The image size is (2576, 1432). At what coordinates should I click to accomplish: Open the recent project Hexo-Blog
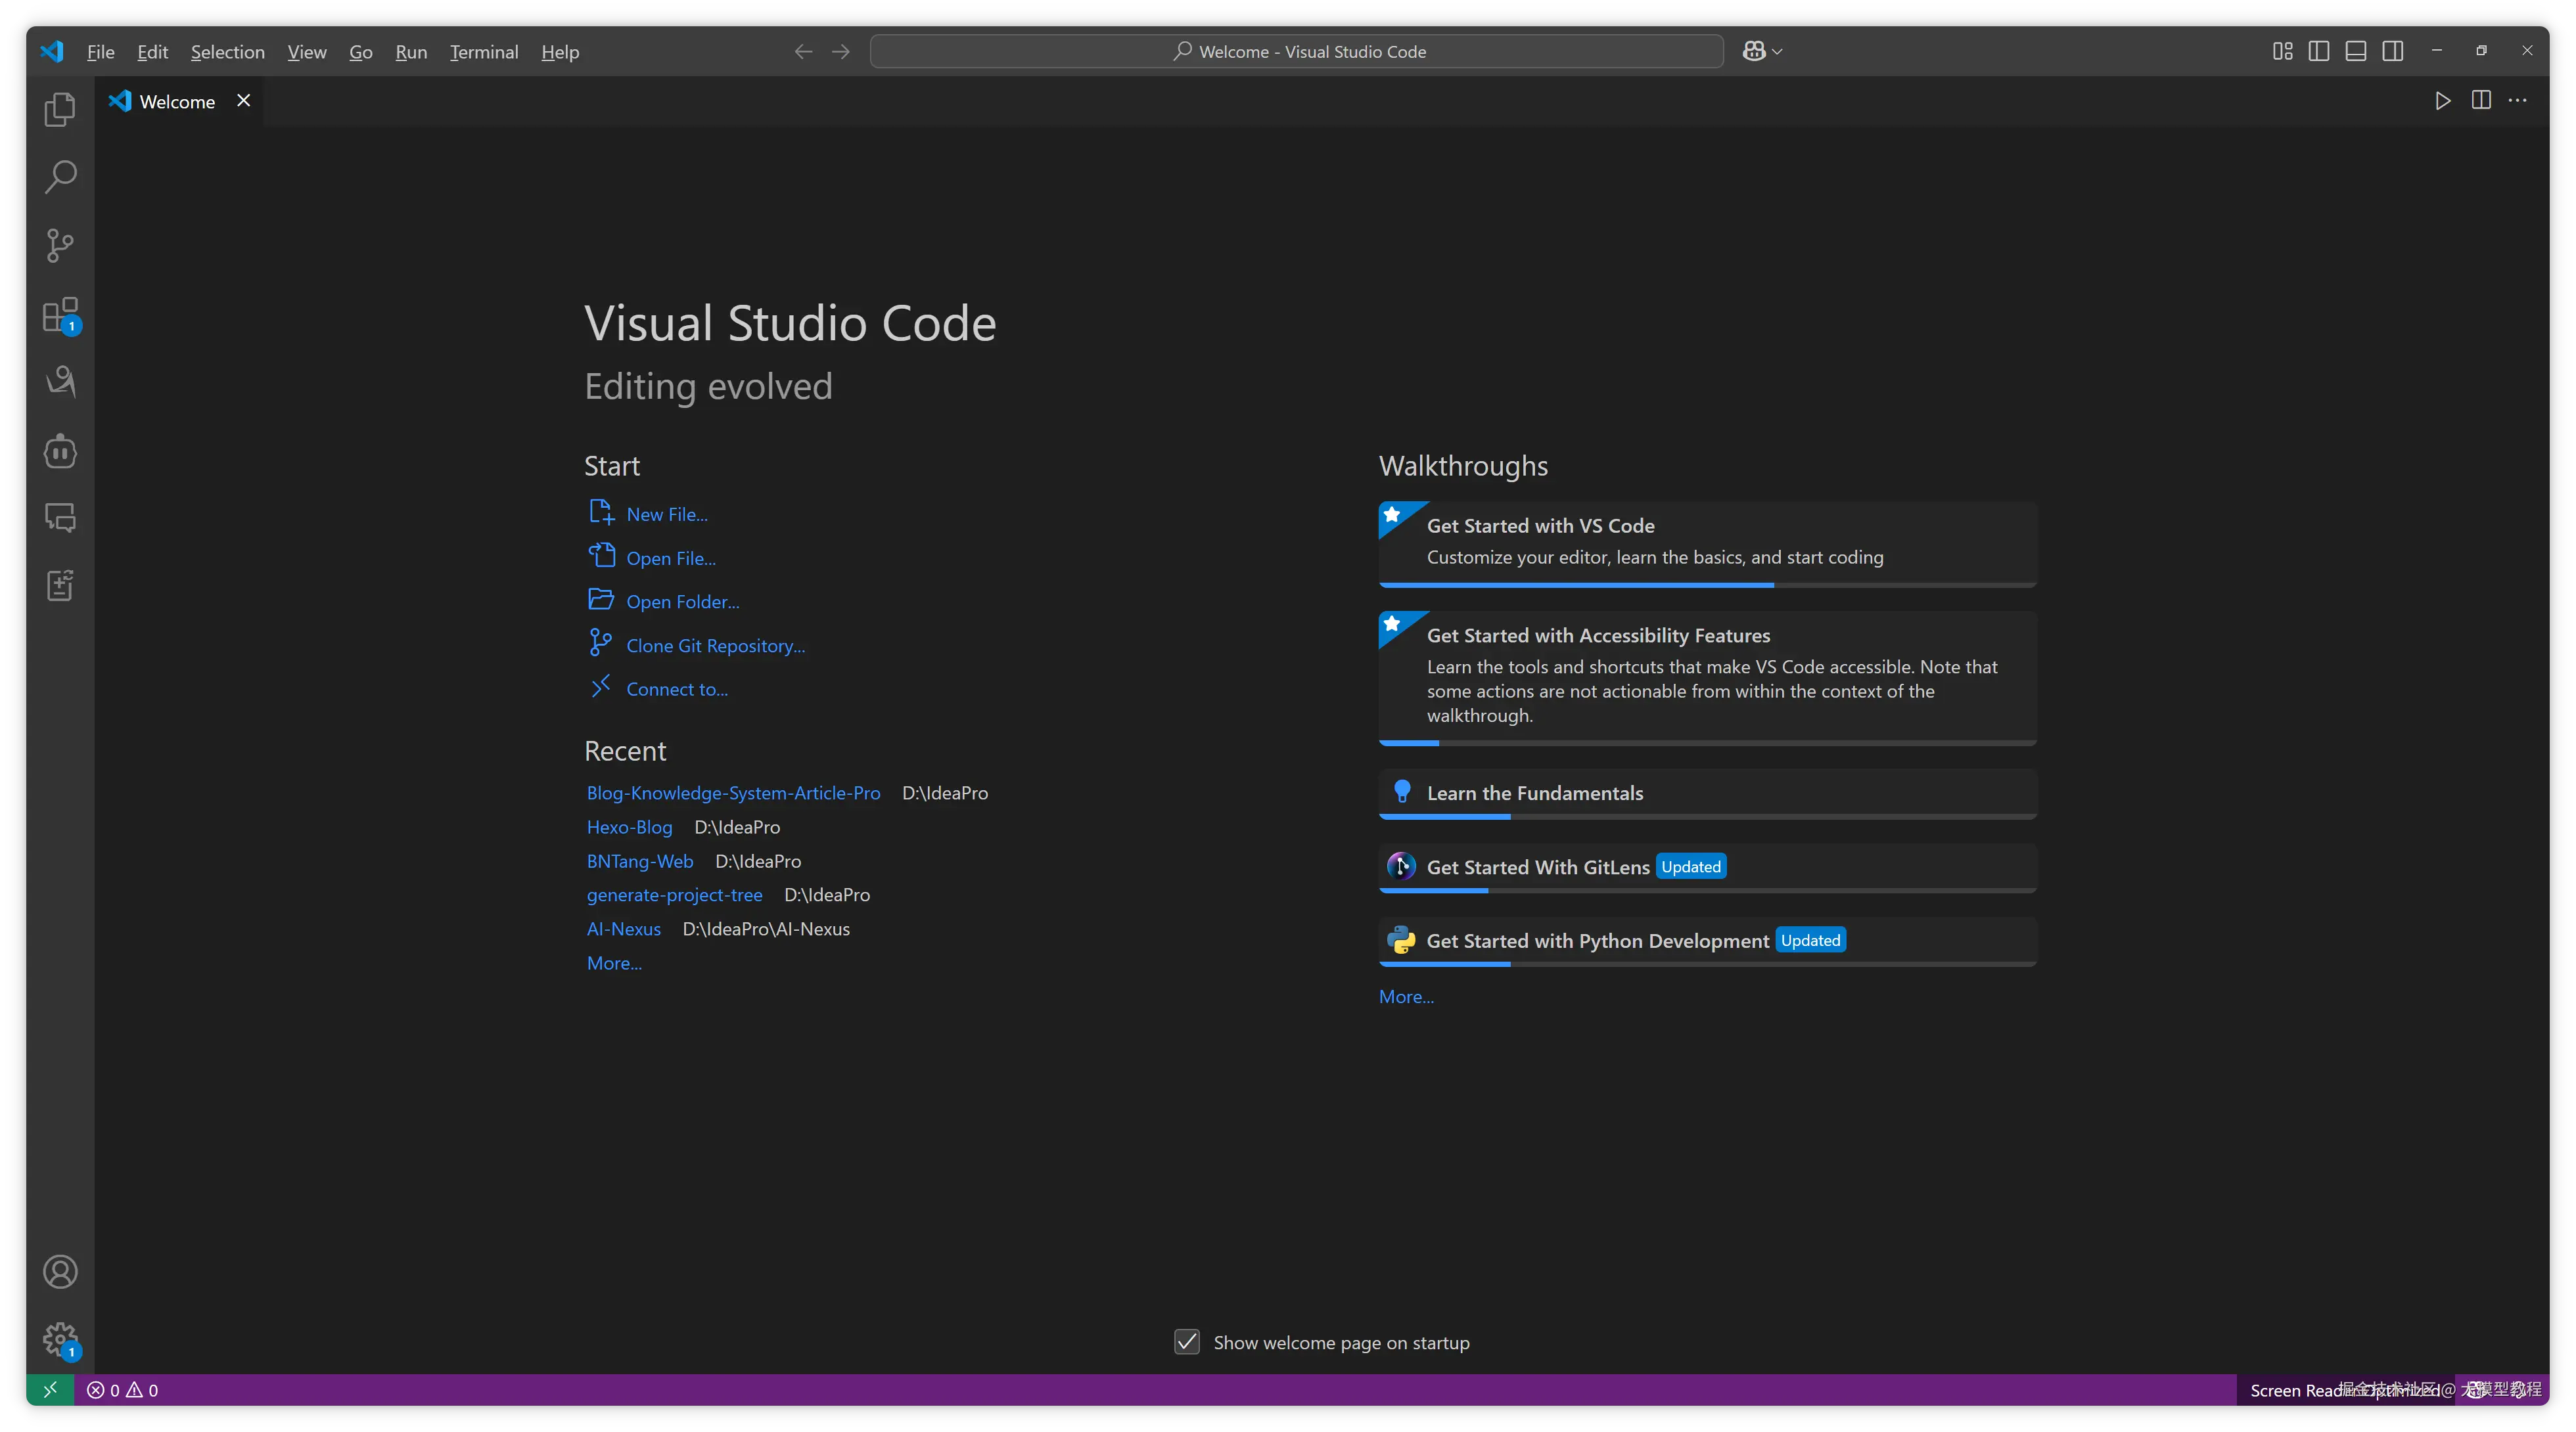(x=629, y=828)
